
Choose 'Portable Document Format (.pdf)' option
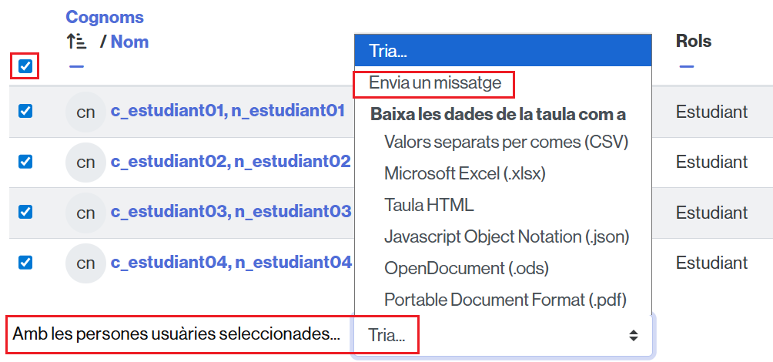(505, 299)
